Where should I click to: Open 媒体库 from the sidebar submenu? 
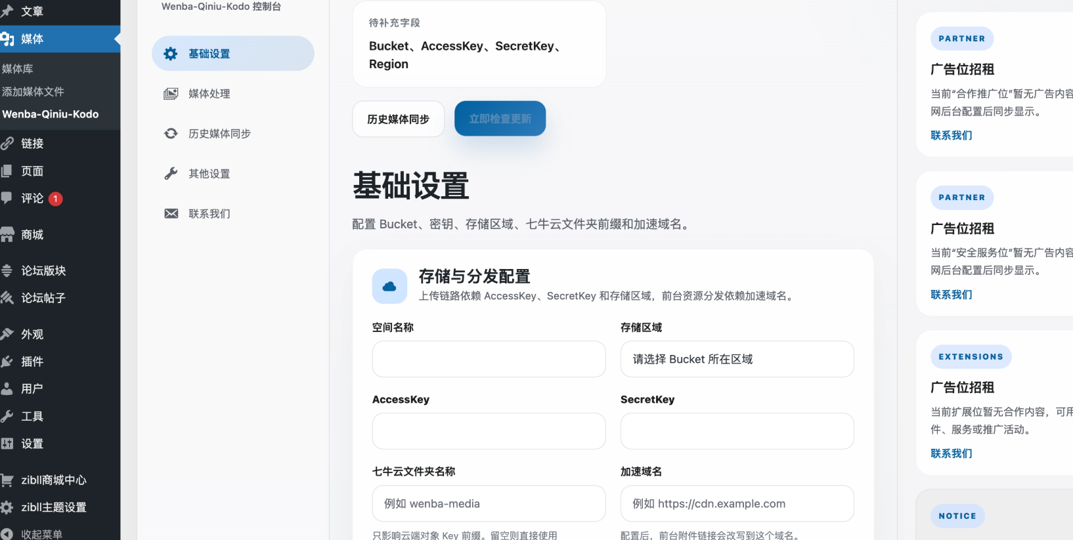18,69
